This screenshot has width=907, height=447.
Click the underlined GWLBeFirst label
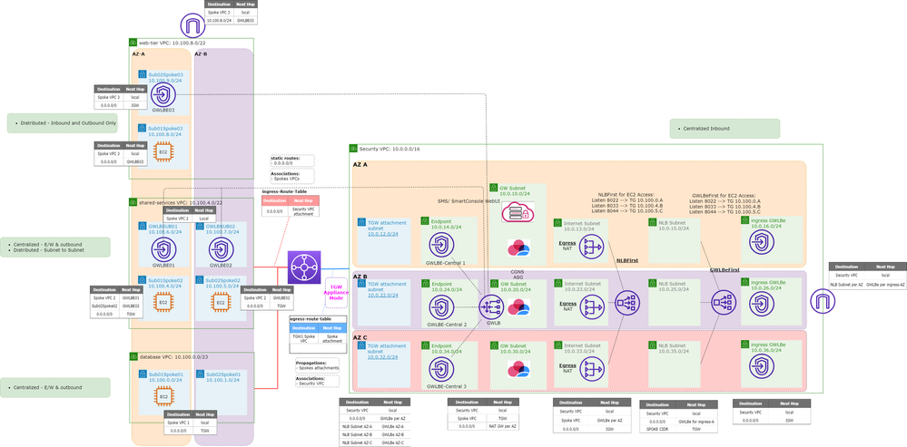pos(723,269)
